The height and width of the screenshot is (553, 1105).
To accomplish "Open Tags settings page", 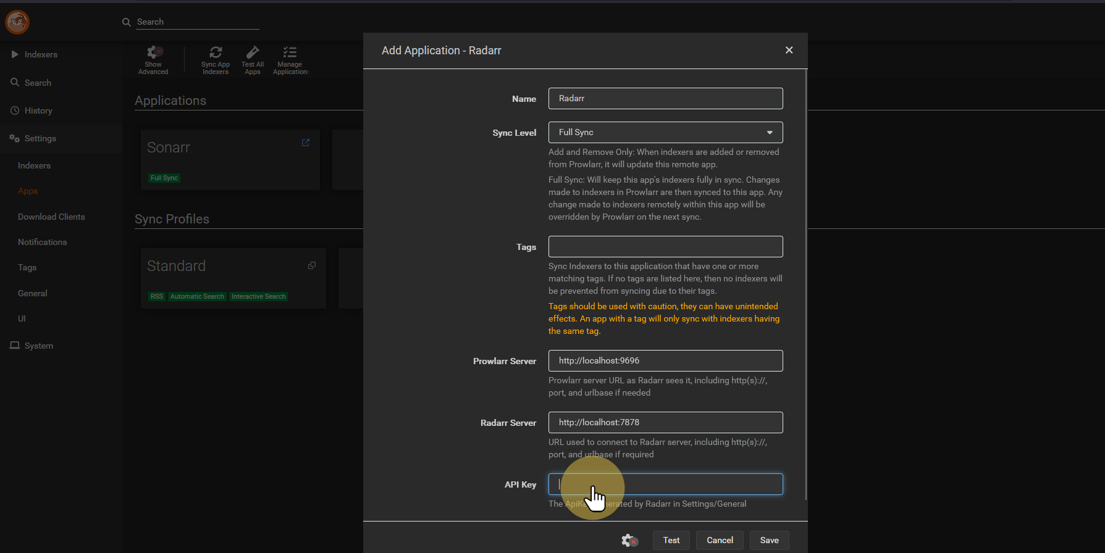I will click(27, 267).
